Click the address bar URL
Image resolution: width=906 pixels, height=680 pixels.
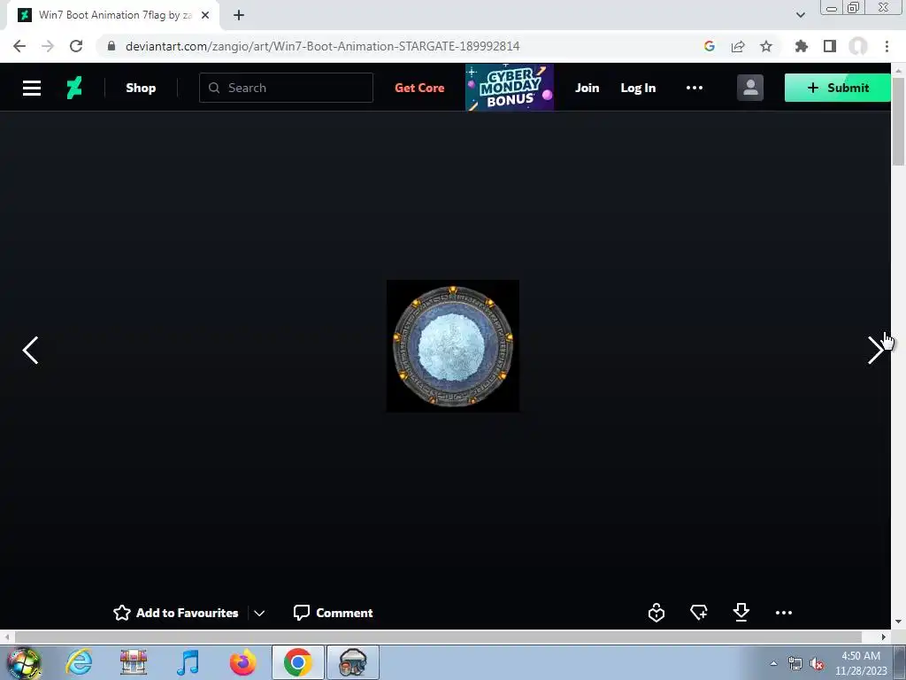click(x=322, y=46)
